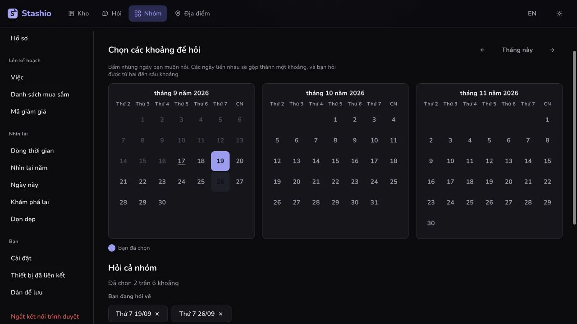
Task: Open the Địa điểm tab
Action: tap(192, 13)
